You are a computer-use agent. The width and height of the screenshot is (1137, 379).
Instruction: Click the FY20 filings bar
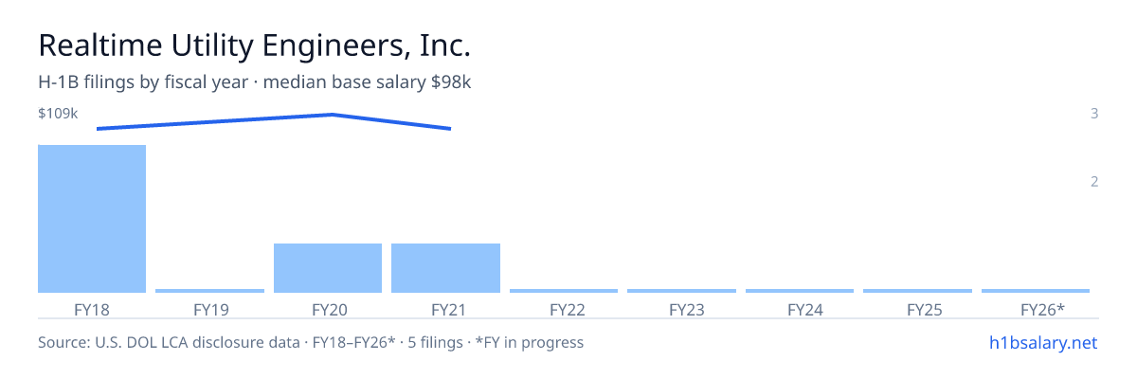[x=328, y=268]
